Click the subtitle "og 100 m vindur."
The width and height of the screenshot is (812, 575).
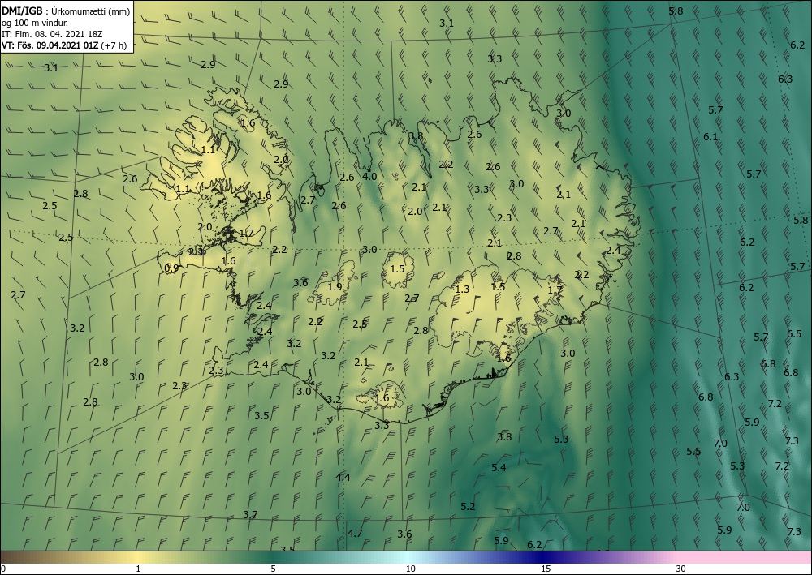point(35,22)
